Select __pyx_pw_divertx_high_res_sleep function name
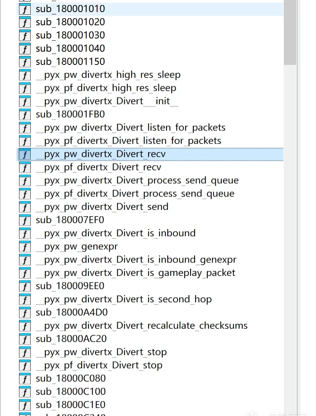316x416 pixels. (108, 75)
